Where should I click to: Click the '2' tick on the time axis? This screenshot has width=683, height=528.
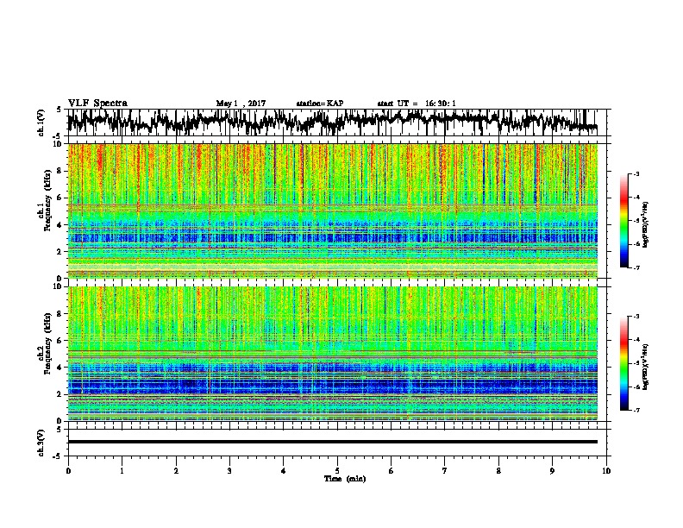[x=176, y=471]
